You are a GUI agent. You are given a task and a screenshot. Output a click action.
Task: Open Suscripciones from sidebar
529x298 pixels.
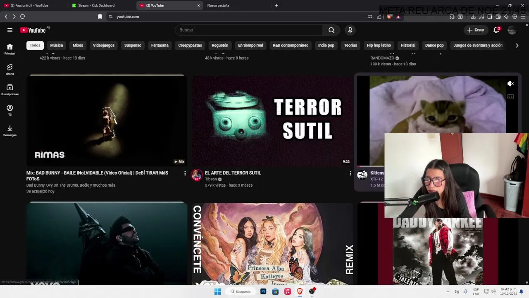pos(10,89)
